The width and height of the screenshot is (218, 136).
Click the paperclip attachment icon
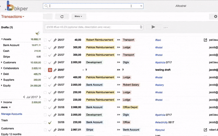click(141, 27)
